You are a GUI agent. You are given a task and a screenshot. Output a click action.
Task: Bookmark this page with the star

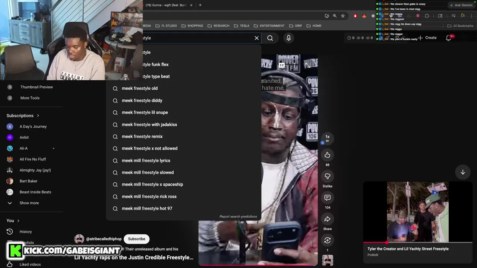pyautogui.click(x=343, y=16)
